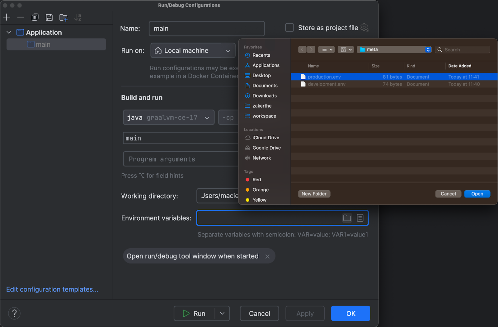
Task: Select Google Drive location
Action: click(x=263, y=148)
